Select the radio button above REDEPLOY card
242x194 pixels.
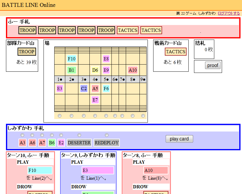[106, 135]
